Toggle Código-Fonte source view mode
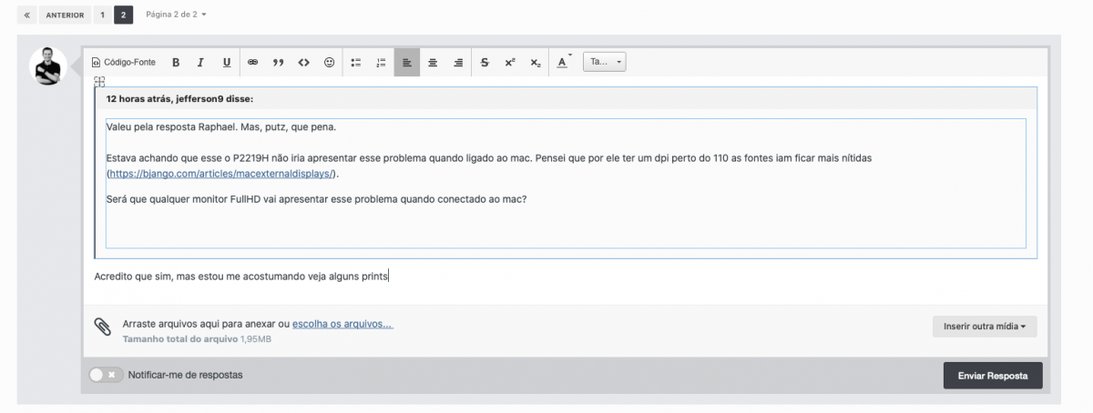This screenshot has width=1093, height=413. [x=123, y=63]
